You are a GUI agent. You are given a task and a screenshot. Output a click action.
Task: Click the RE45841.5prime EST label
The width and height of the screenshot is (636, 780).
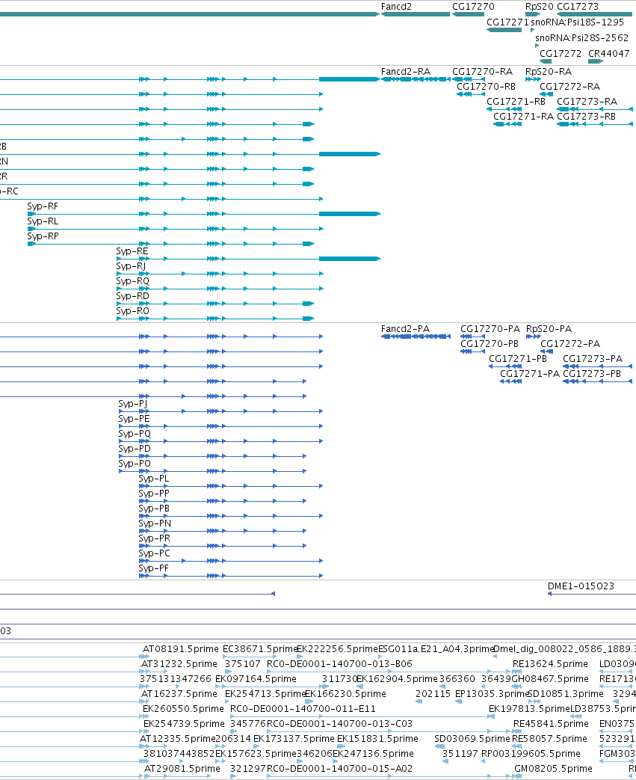click(x=551, y=724)
